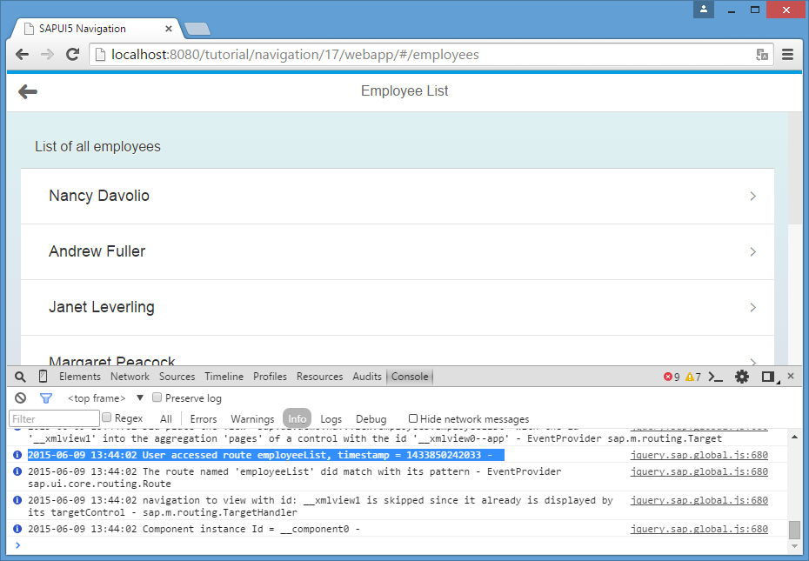Click the DevTools magnifier inspect icon
Screen dimensions: 809x561
coord(21,377)
